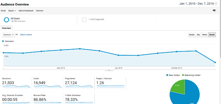Click the blue Sessions legend dot
Image resolution: width=221 pixels, height=104 pixels.
tap(3, 41)
